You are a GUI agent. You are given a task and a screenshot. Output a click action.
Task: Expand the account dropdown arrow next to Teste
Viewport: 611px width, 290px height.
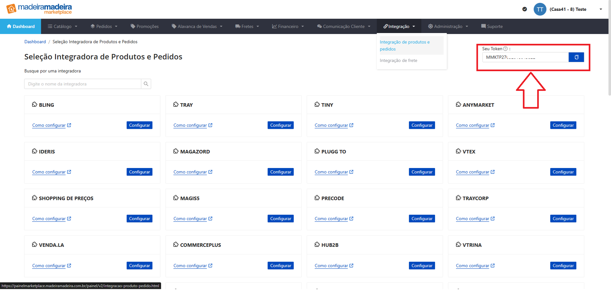tap(600, 9)
